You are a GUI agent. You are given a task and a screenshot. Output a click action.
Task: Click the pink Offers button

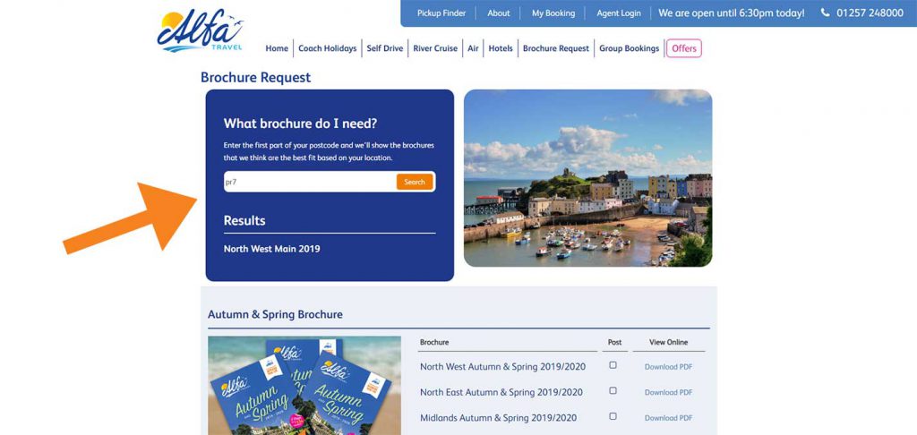[683, 48]
